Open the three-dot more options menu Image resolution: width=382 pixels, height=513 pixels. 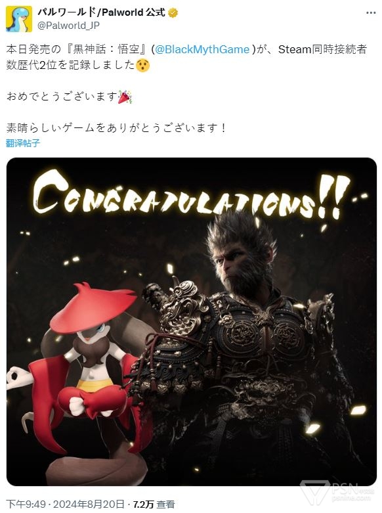(x=371, y=12)
